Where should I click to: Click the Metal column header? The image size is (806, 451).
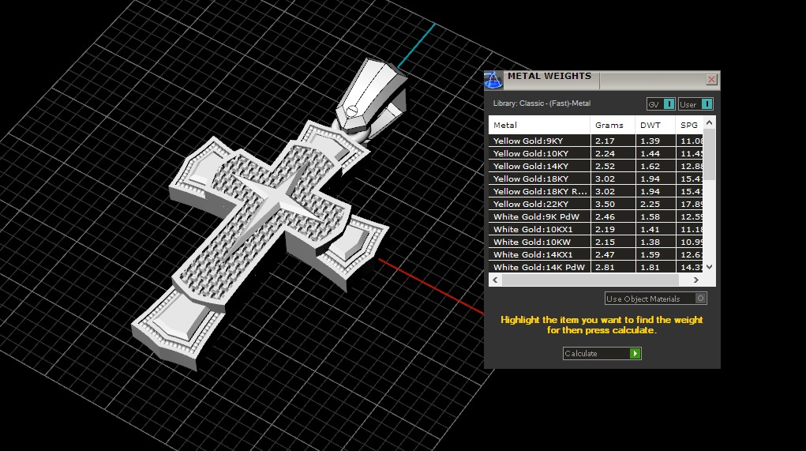539,125
